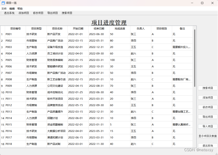218x155 pixels.
Task: Select the P012 cell
Action: 15,105
